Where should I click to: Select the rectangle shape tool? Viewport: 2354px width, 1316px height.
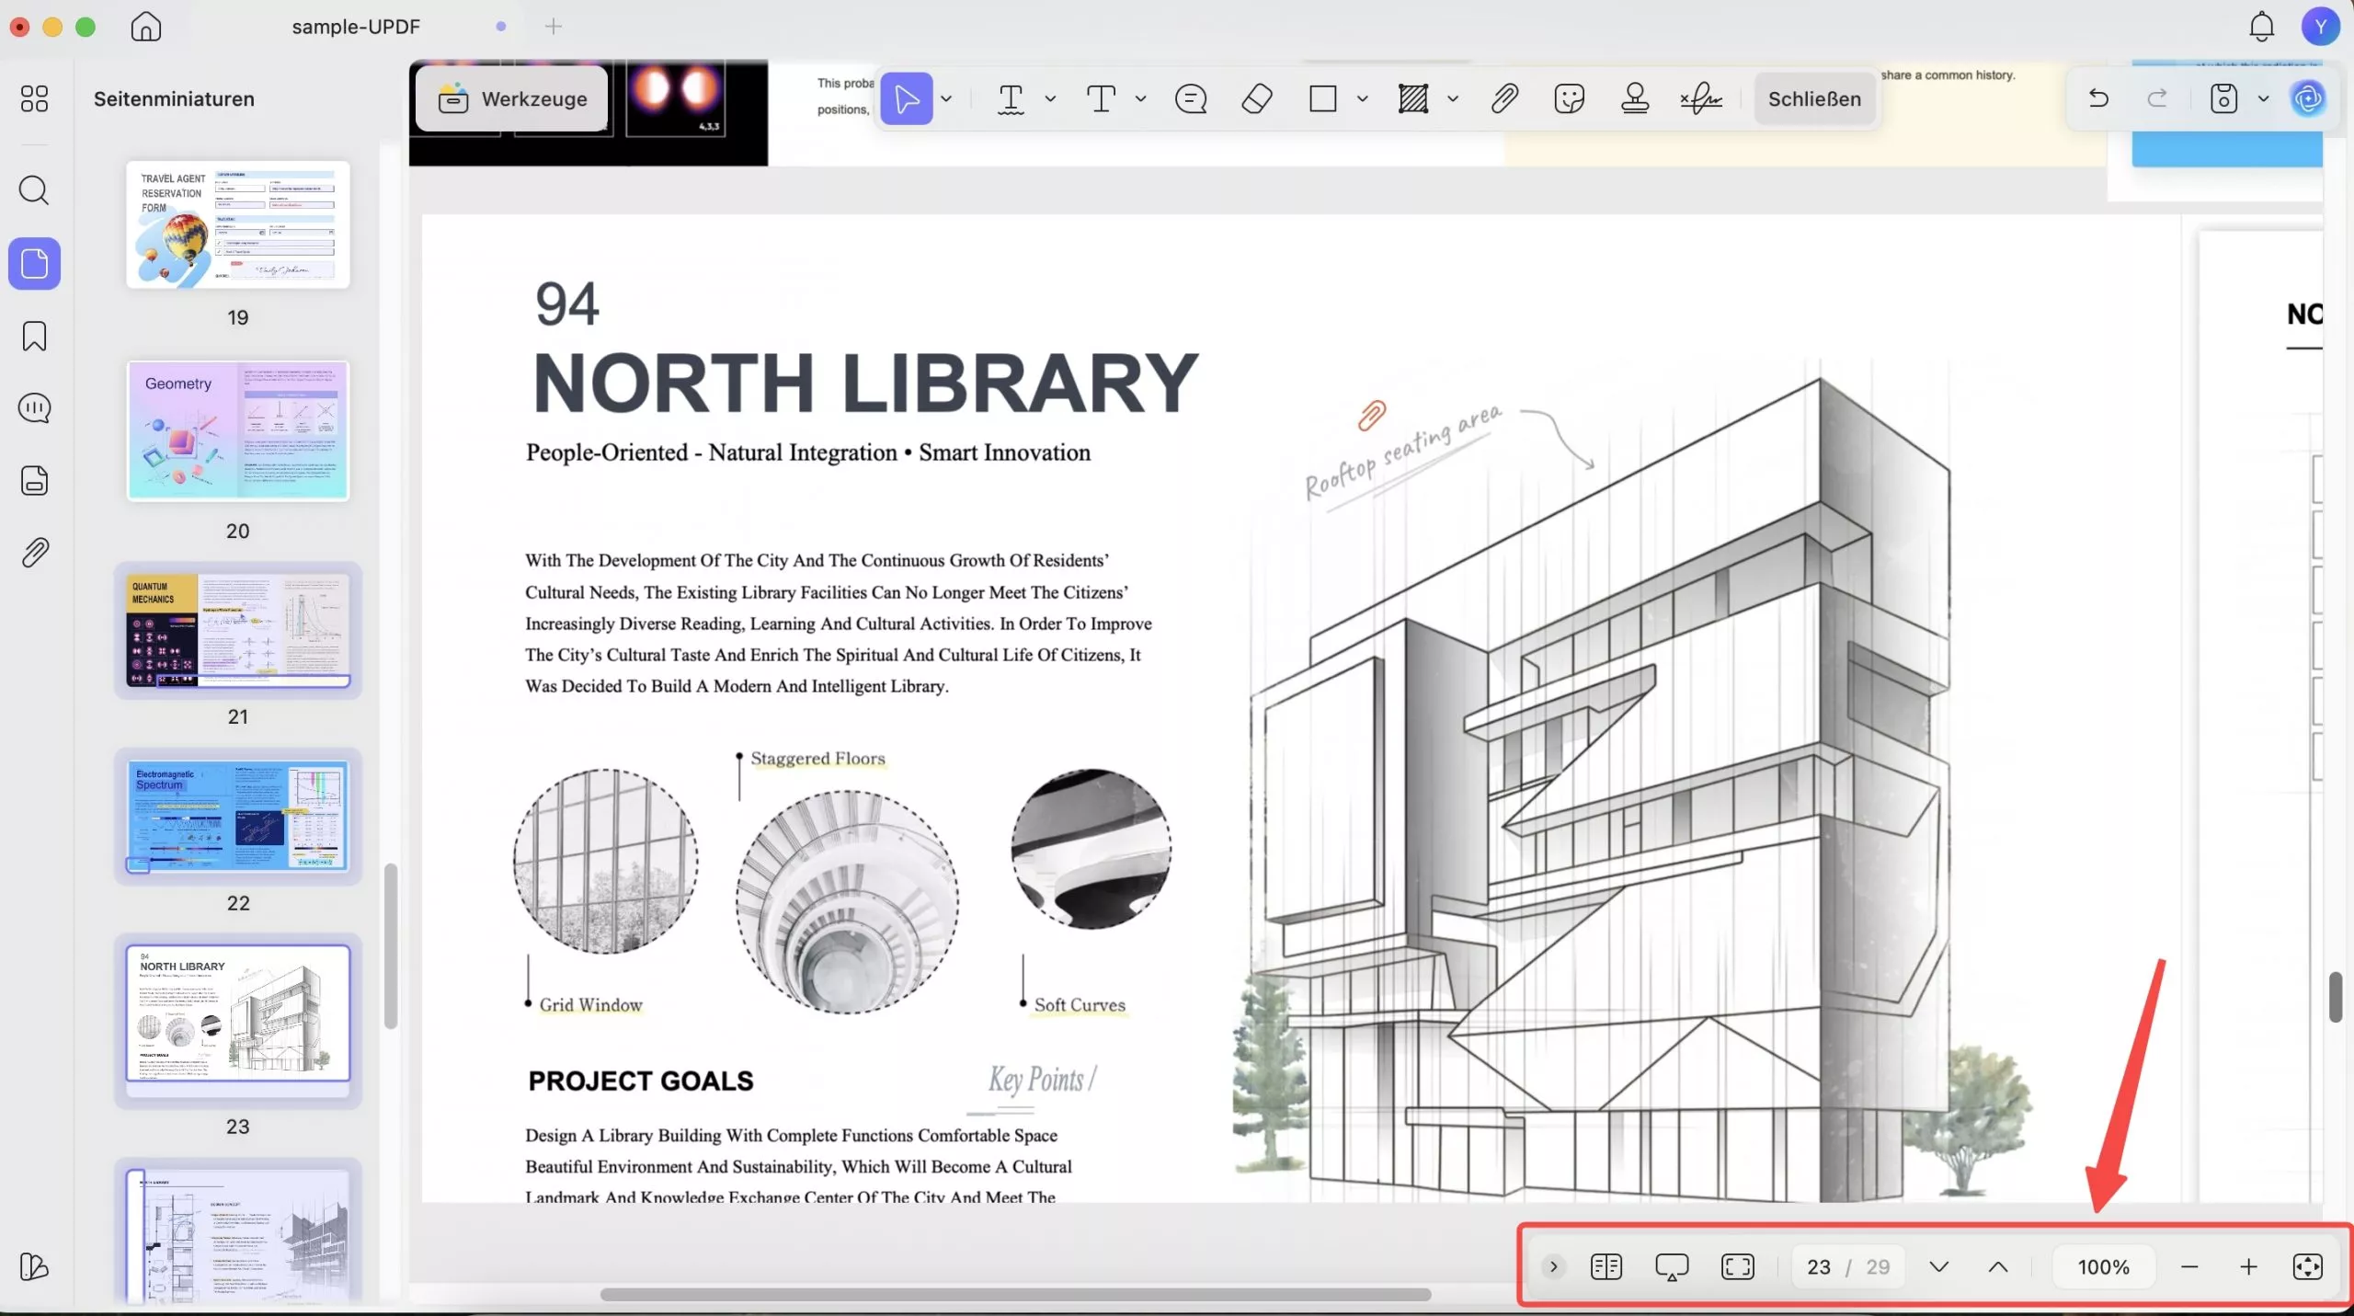[1322, 98]
